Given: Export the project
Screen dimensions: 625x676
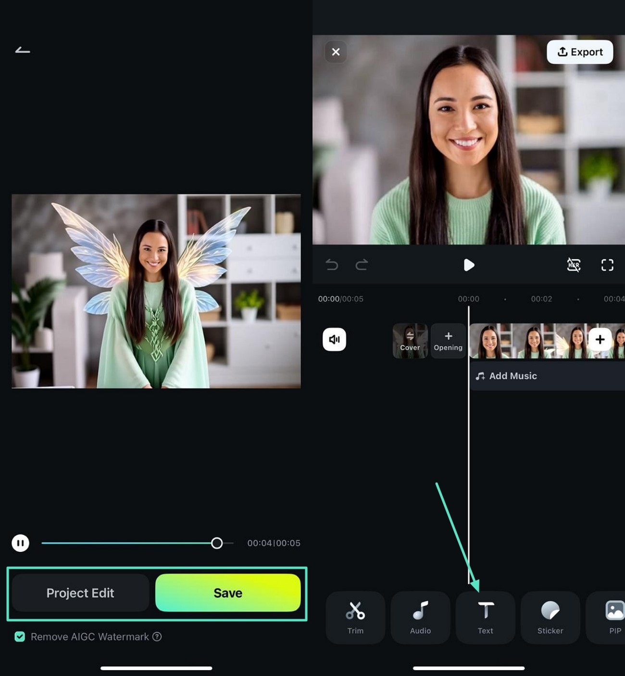Looking at the screenshot, I should (x=579, y=52).
